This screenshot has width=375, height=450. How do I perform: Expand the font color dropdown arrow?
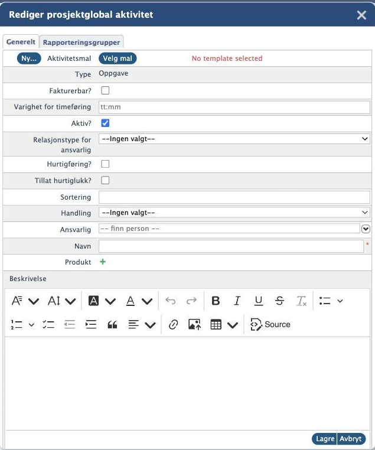pos(147,301)
